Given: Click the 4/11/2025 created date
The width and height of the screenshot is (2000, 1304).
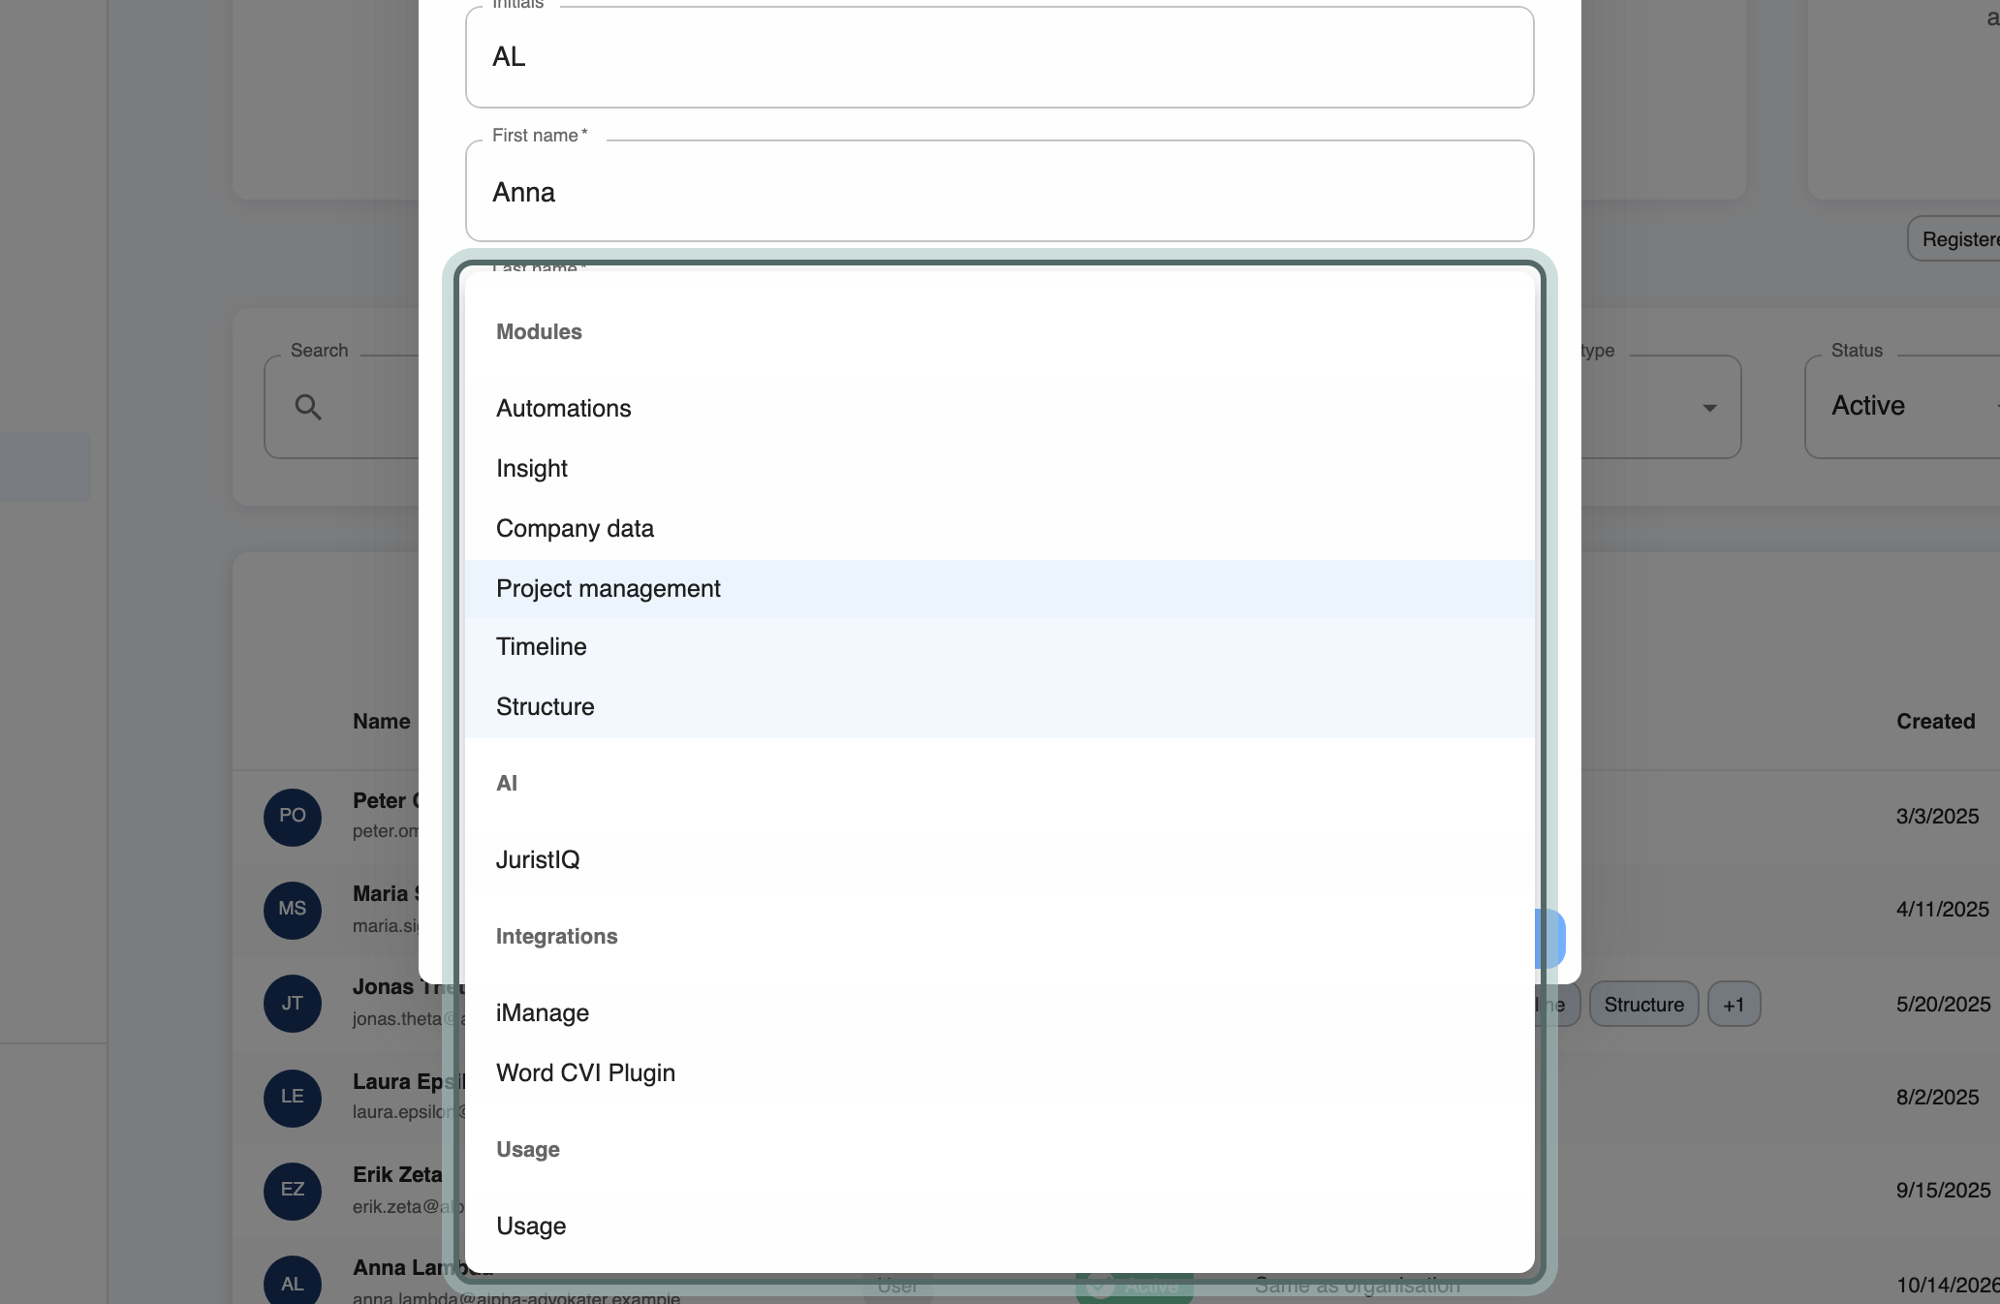Looking at the screenshot, I should pyautogui.click(x=1943, y=910).
